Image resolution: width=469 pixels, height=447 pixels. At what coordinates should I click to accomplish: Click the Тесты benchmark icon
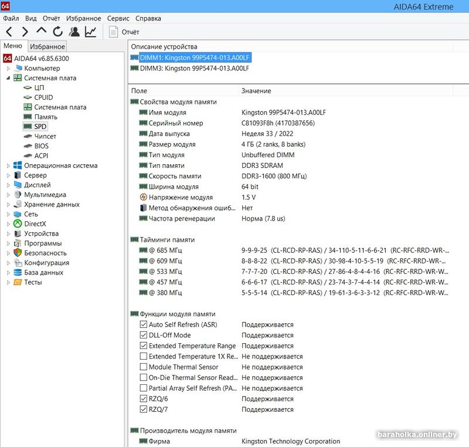pos(18,282)
